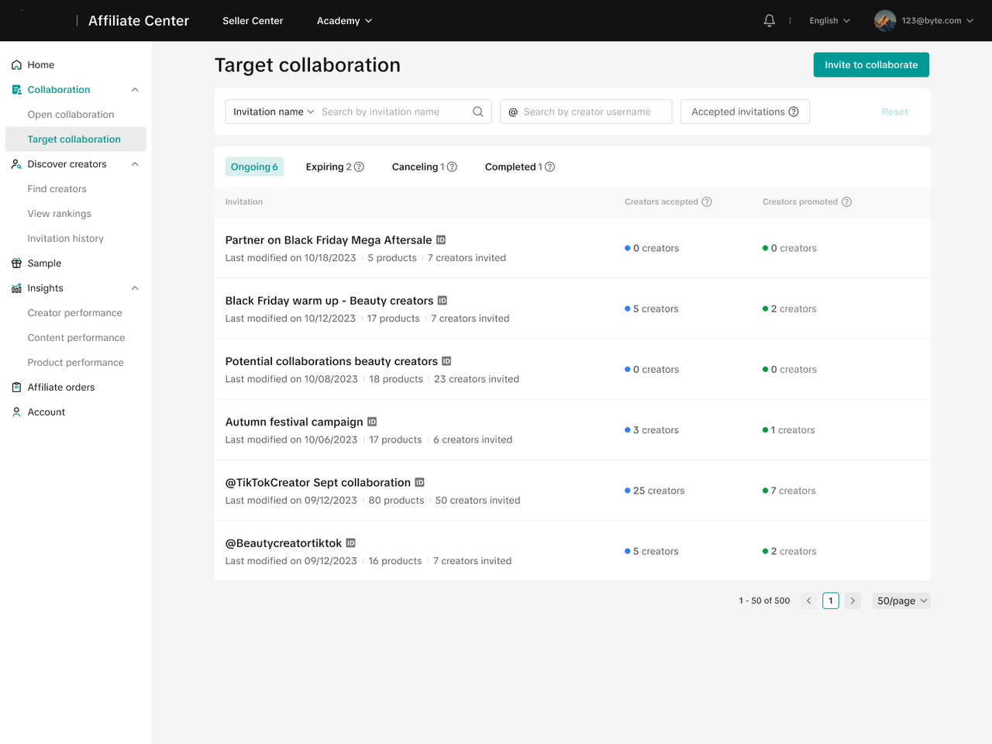Collapse the Insights sidebar section

click(135, 288)
